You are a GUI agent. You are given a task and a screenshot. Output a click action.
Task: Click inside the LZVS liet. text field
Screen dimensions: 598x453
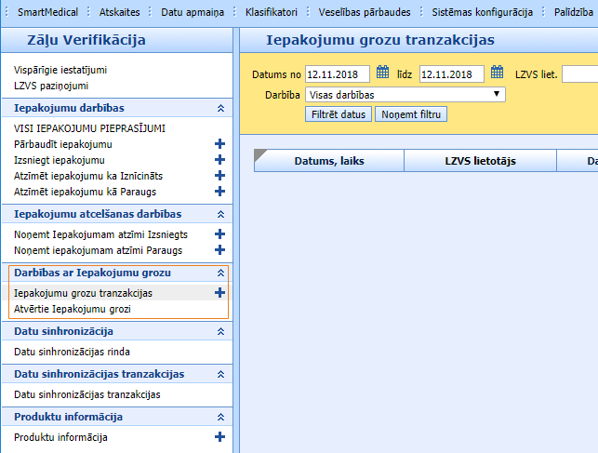click(x=578, y=74)
